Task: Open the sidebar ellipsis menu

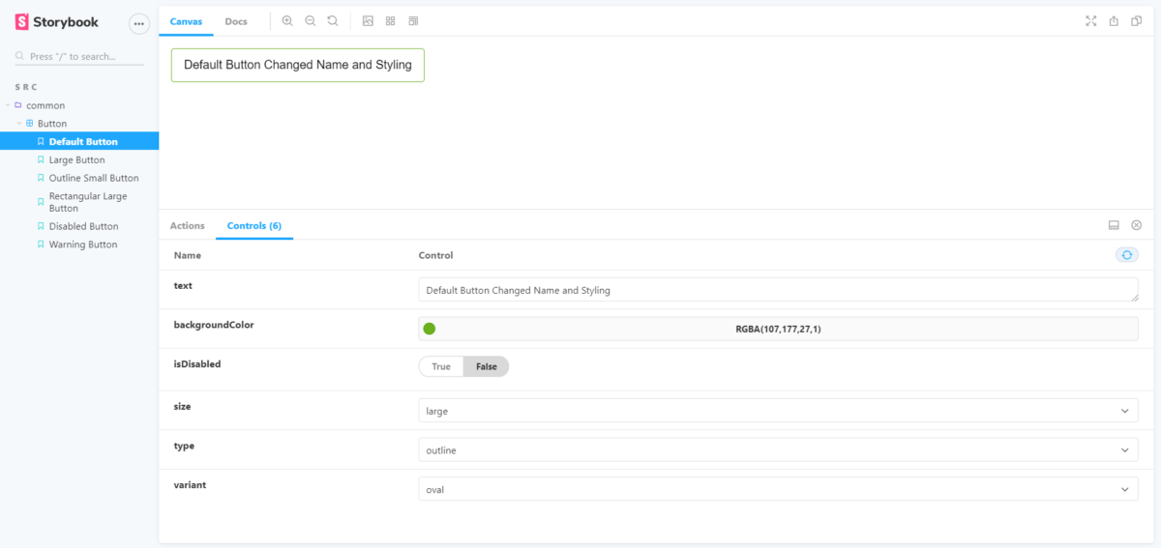Action: (x=138, y=23)
